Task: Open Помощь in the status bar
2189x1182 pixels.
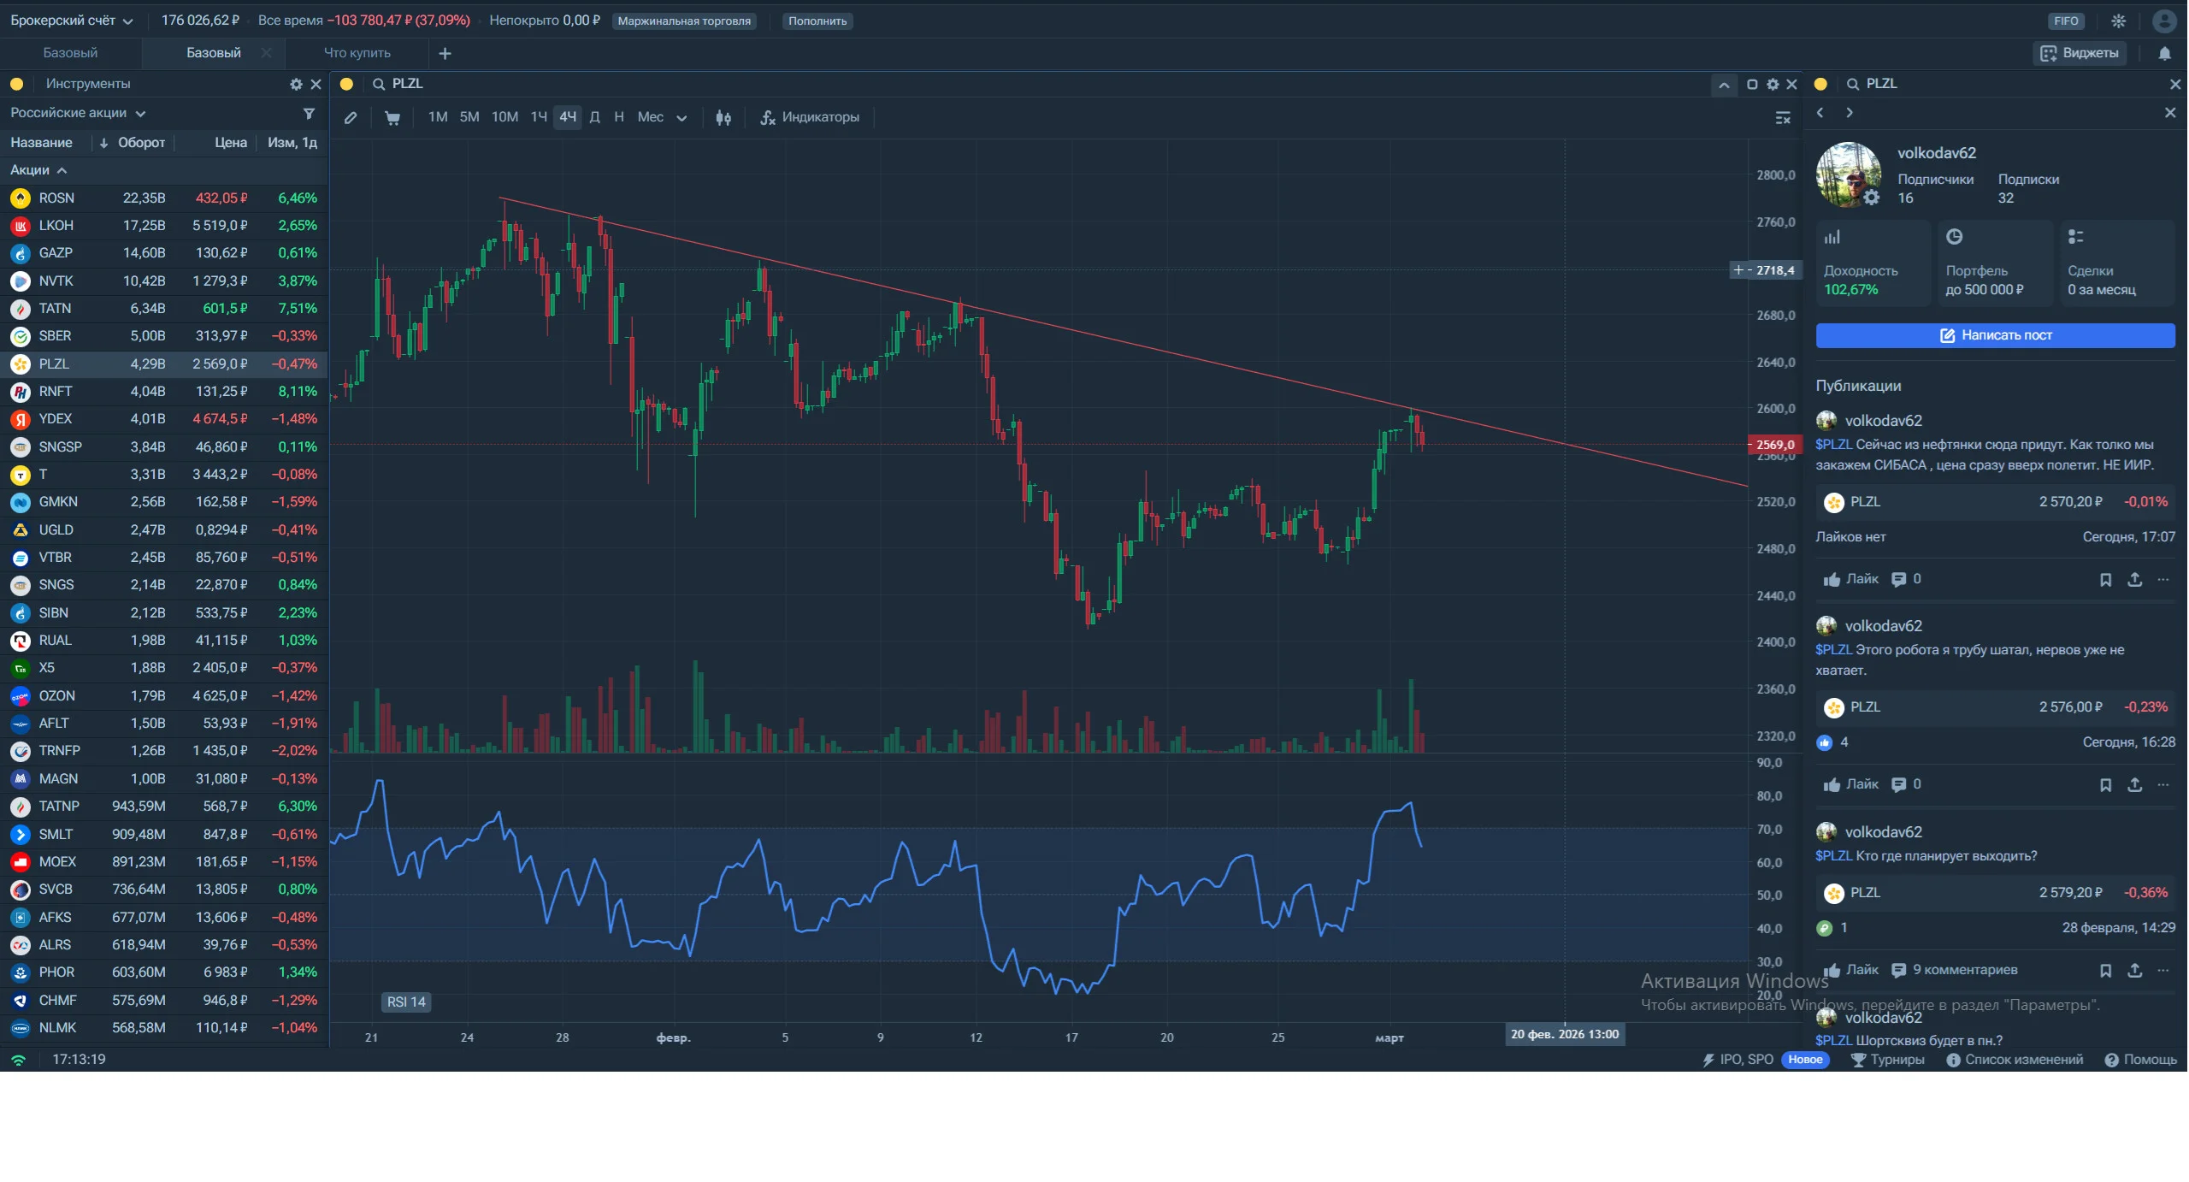Action: pyautogui.click(x=2141, y=1060)
